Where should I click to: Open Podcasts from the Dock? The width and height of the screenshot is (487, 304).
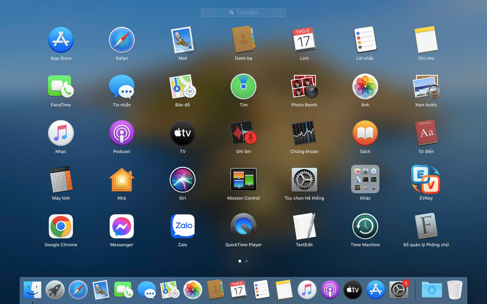[x=330, y=290]
